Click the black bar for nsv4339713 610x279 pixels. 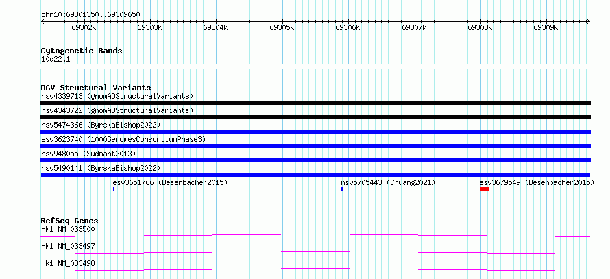pyautogui.click(x=315, y=103)
